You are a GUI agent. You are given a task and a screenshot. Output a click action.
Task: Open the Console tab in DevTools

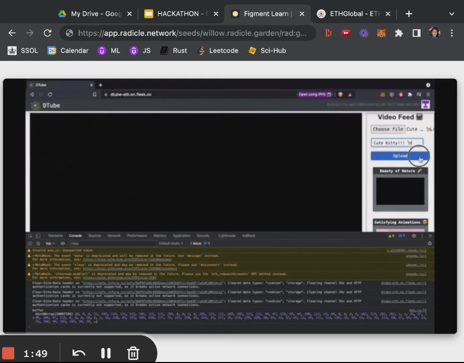[75, 236]
